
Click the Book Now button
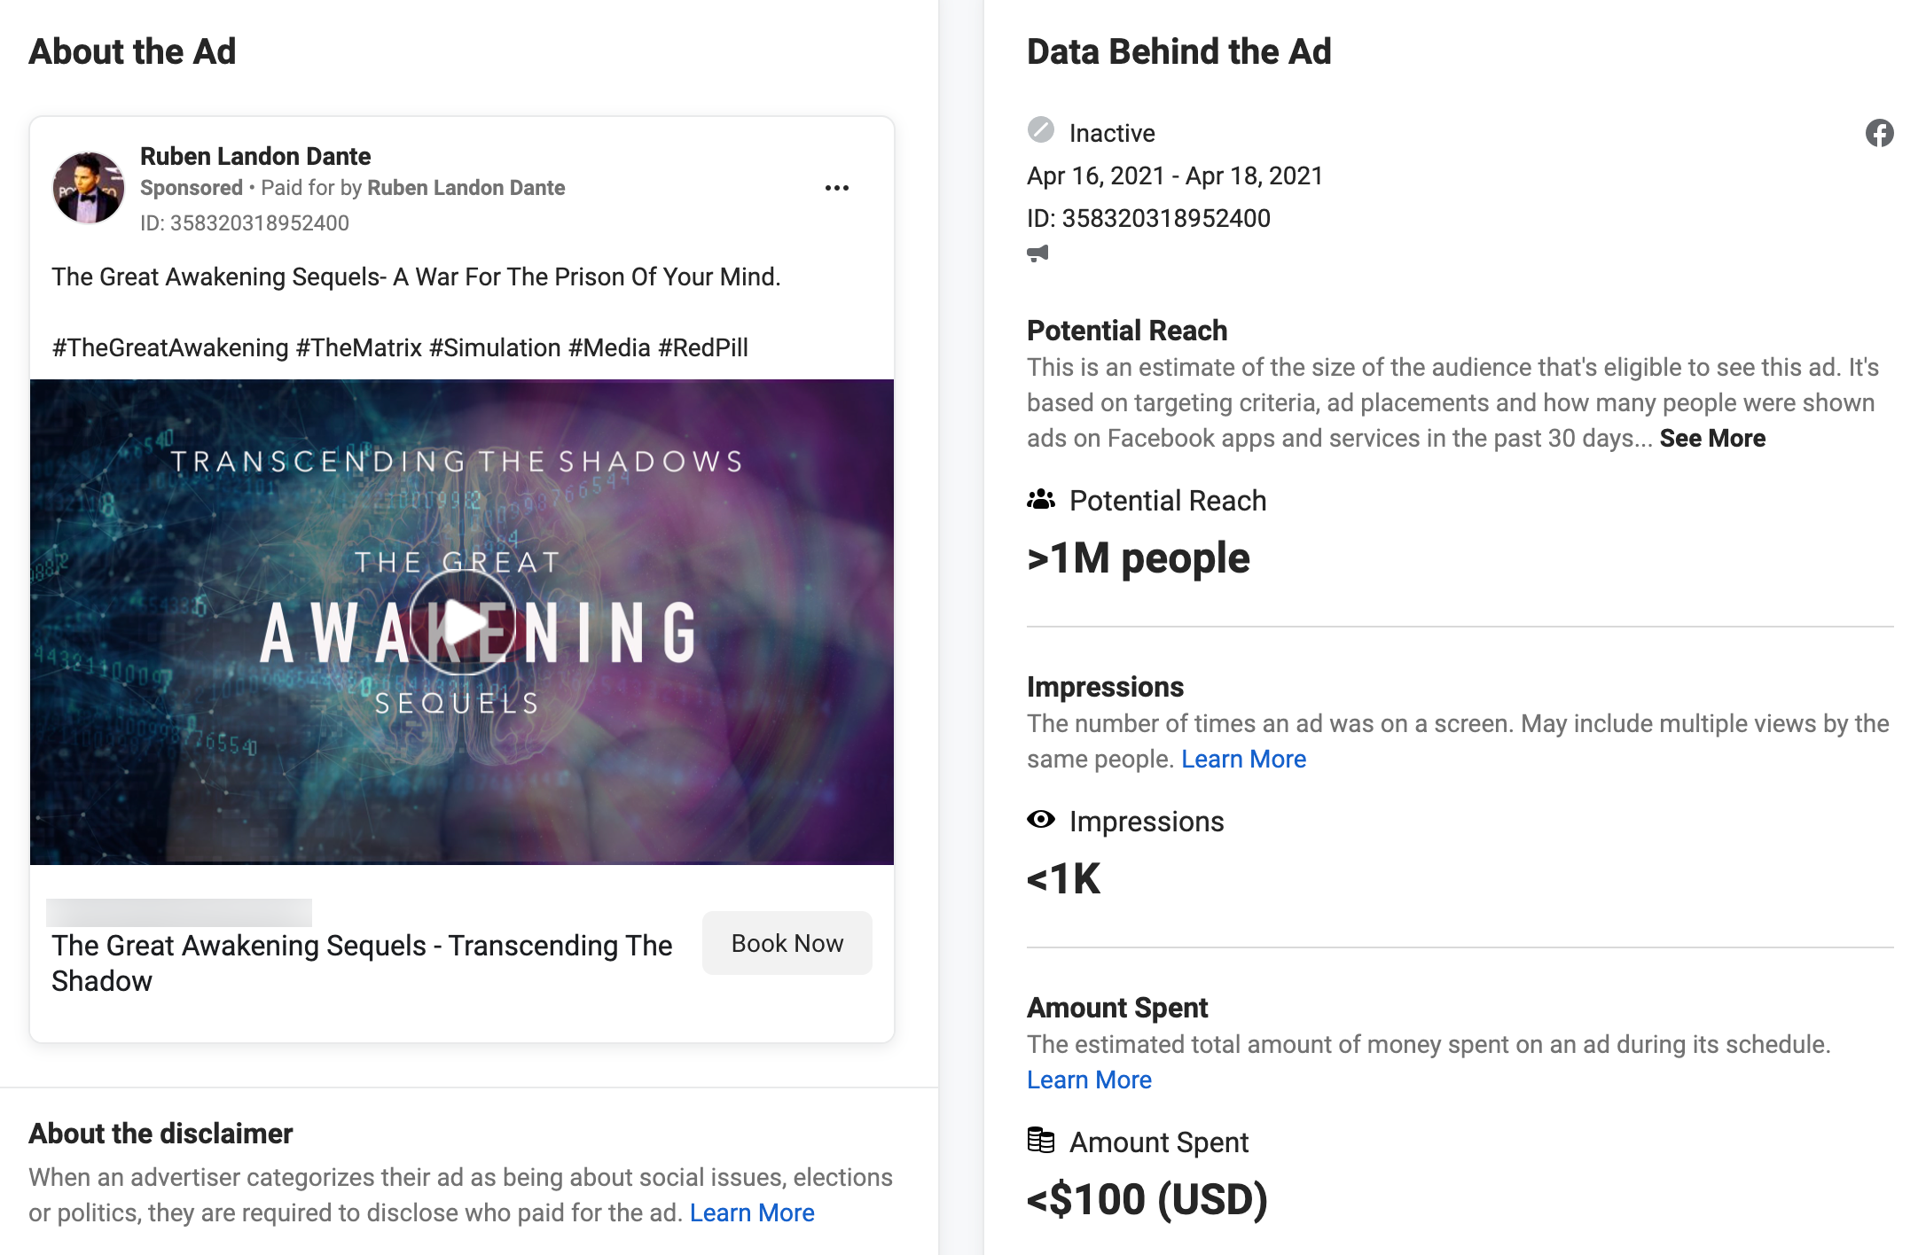pyautogui.click(x=787, y=942)
